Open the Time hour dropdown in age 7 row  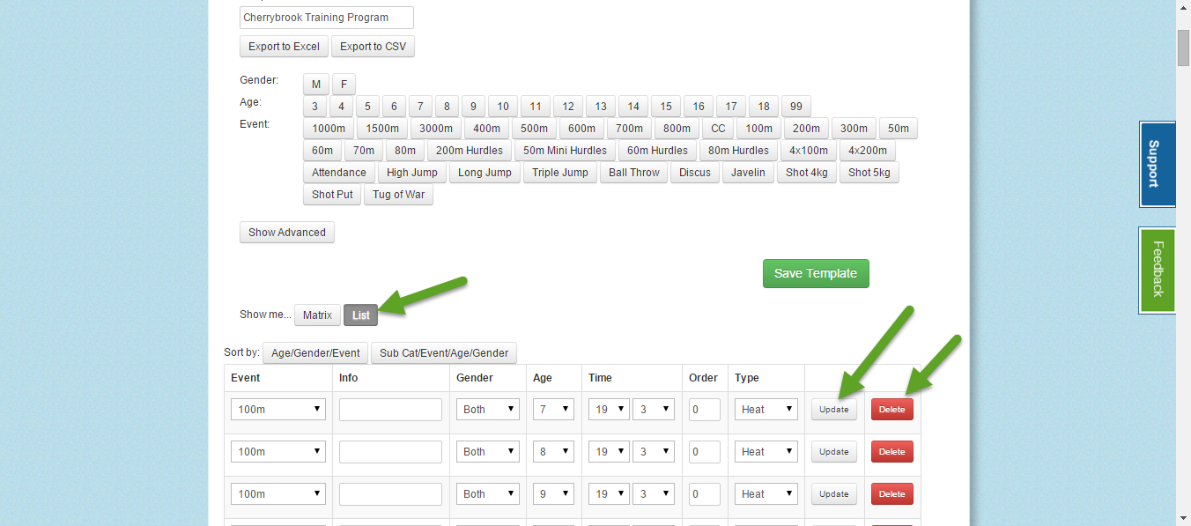tap(609, 409)
